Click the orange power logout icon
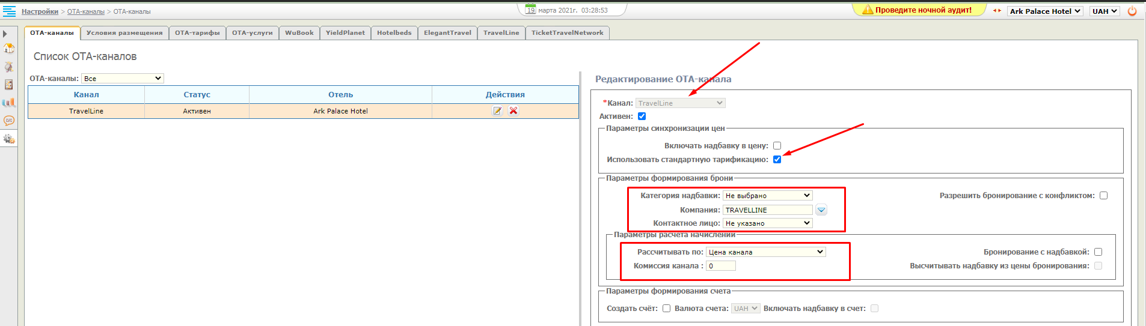This screenshot has width=1146, height=326. click(x=1132, y=11)
